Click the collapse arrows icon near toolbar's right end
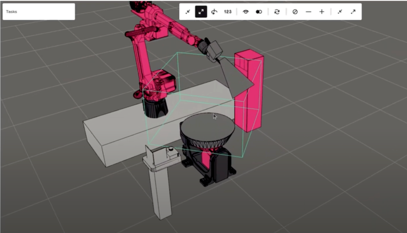407x233 pixels. 339,12
